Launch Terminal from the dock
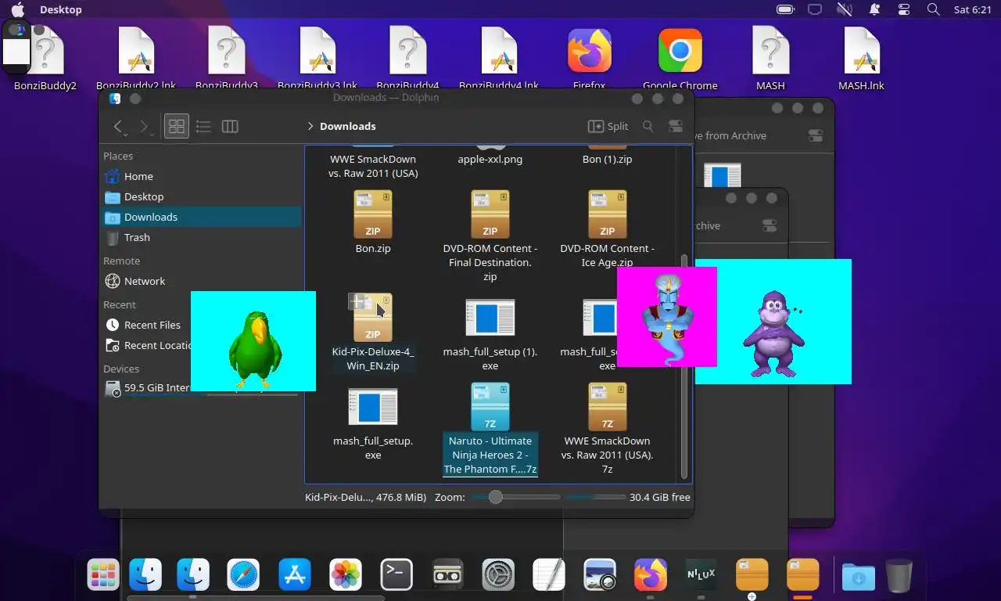The height and width of the screenshot is (601, 1001). [396, 575]
